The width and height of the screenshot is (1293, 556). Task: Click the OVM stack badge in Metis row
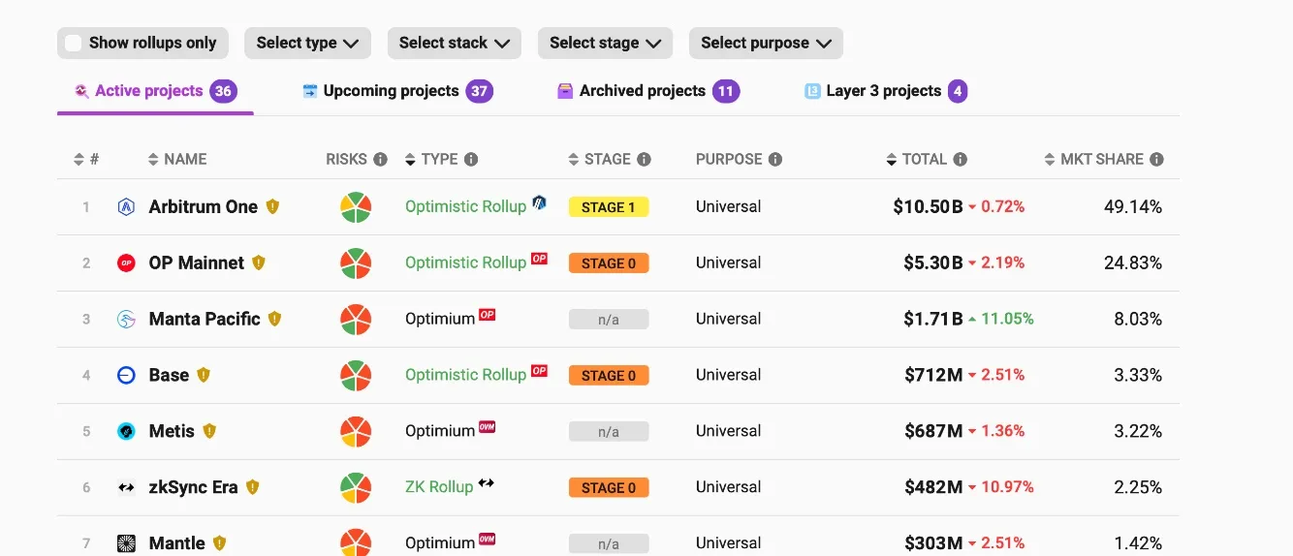[x=487, y=427]
